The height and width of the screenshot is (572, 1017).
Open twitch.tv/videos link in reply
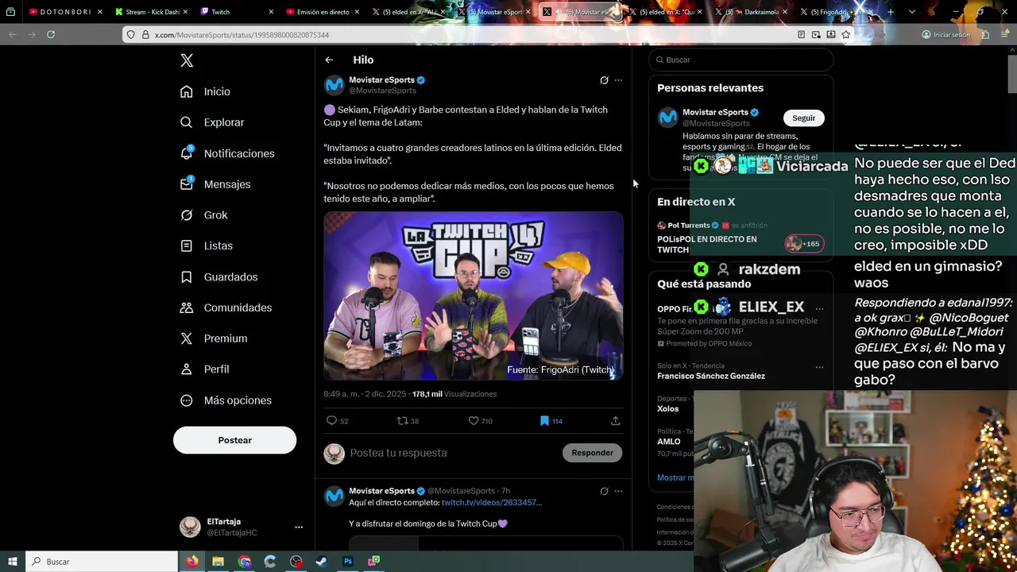(x=492, y=503)
